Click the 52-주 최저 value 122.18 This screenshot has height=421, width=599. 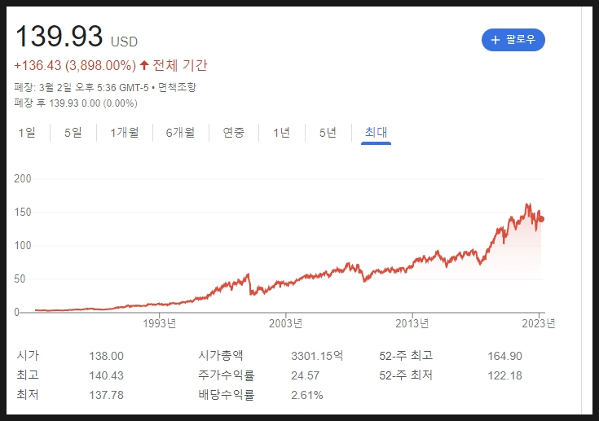click(x=504, y=375)
